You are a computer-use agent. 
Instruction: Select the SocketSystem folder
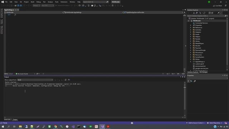point(200,57)
